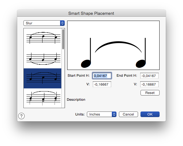Open the Slur shape type dropdown
The width and height of the screenshot is (183, 146).
click(x=44, y=23)
